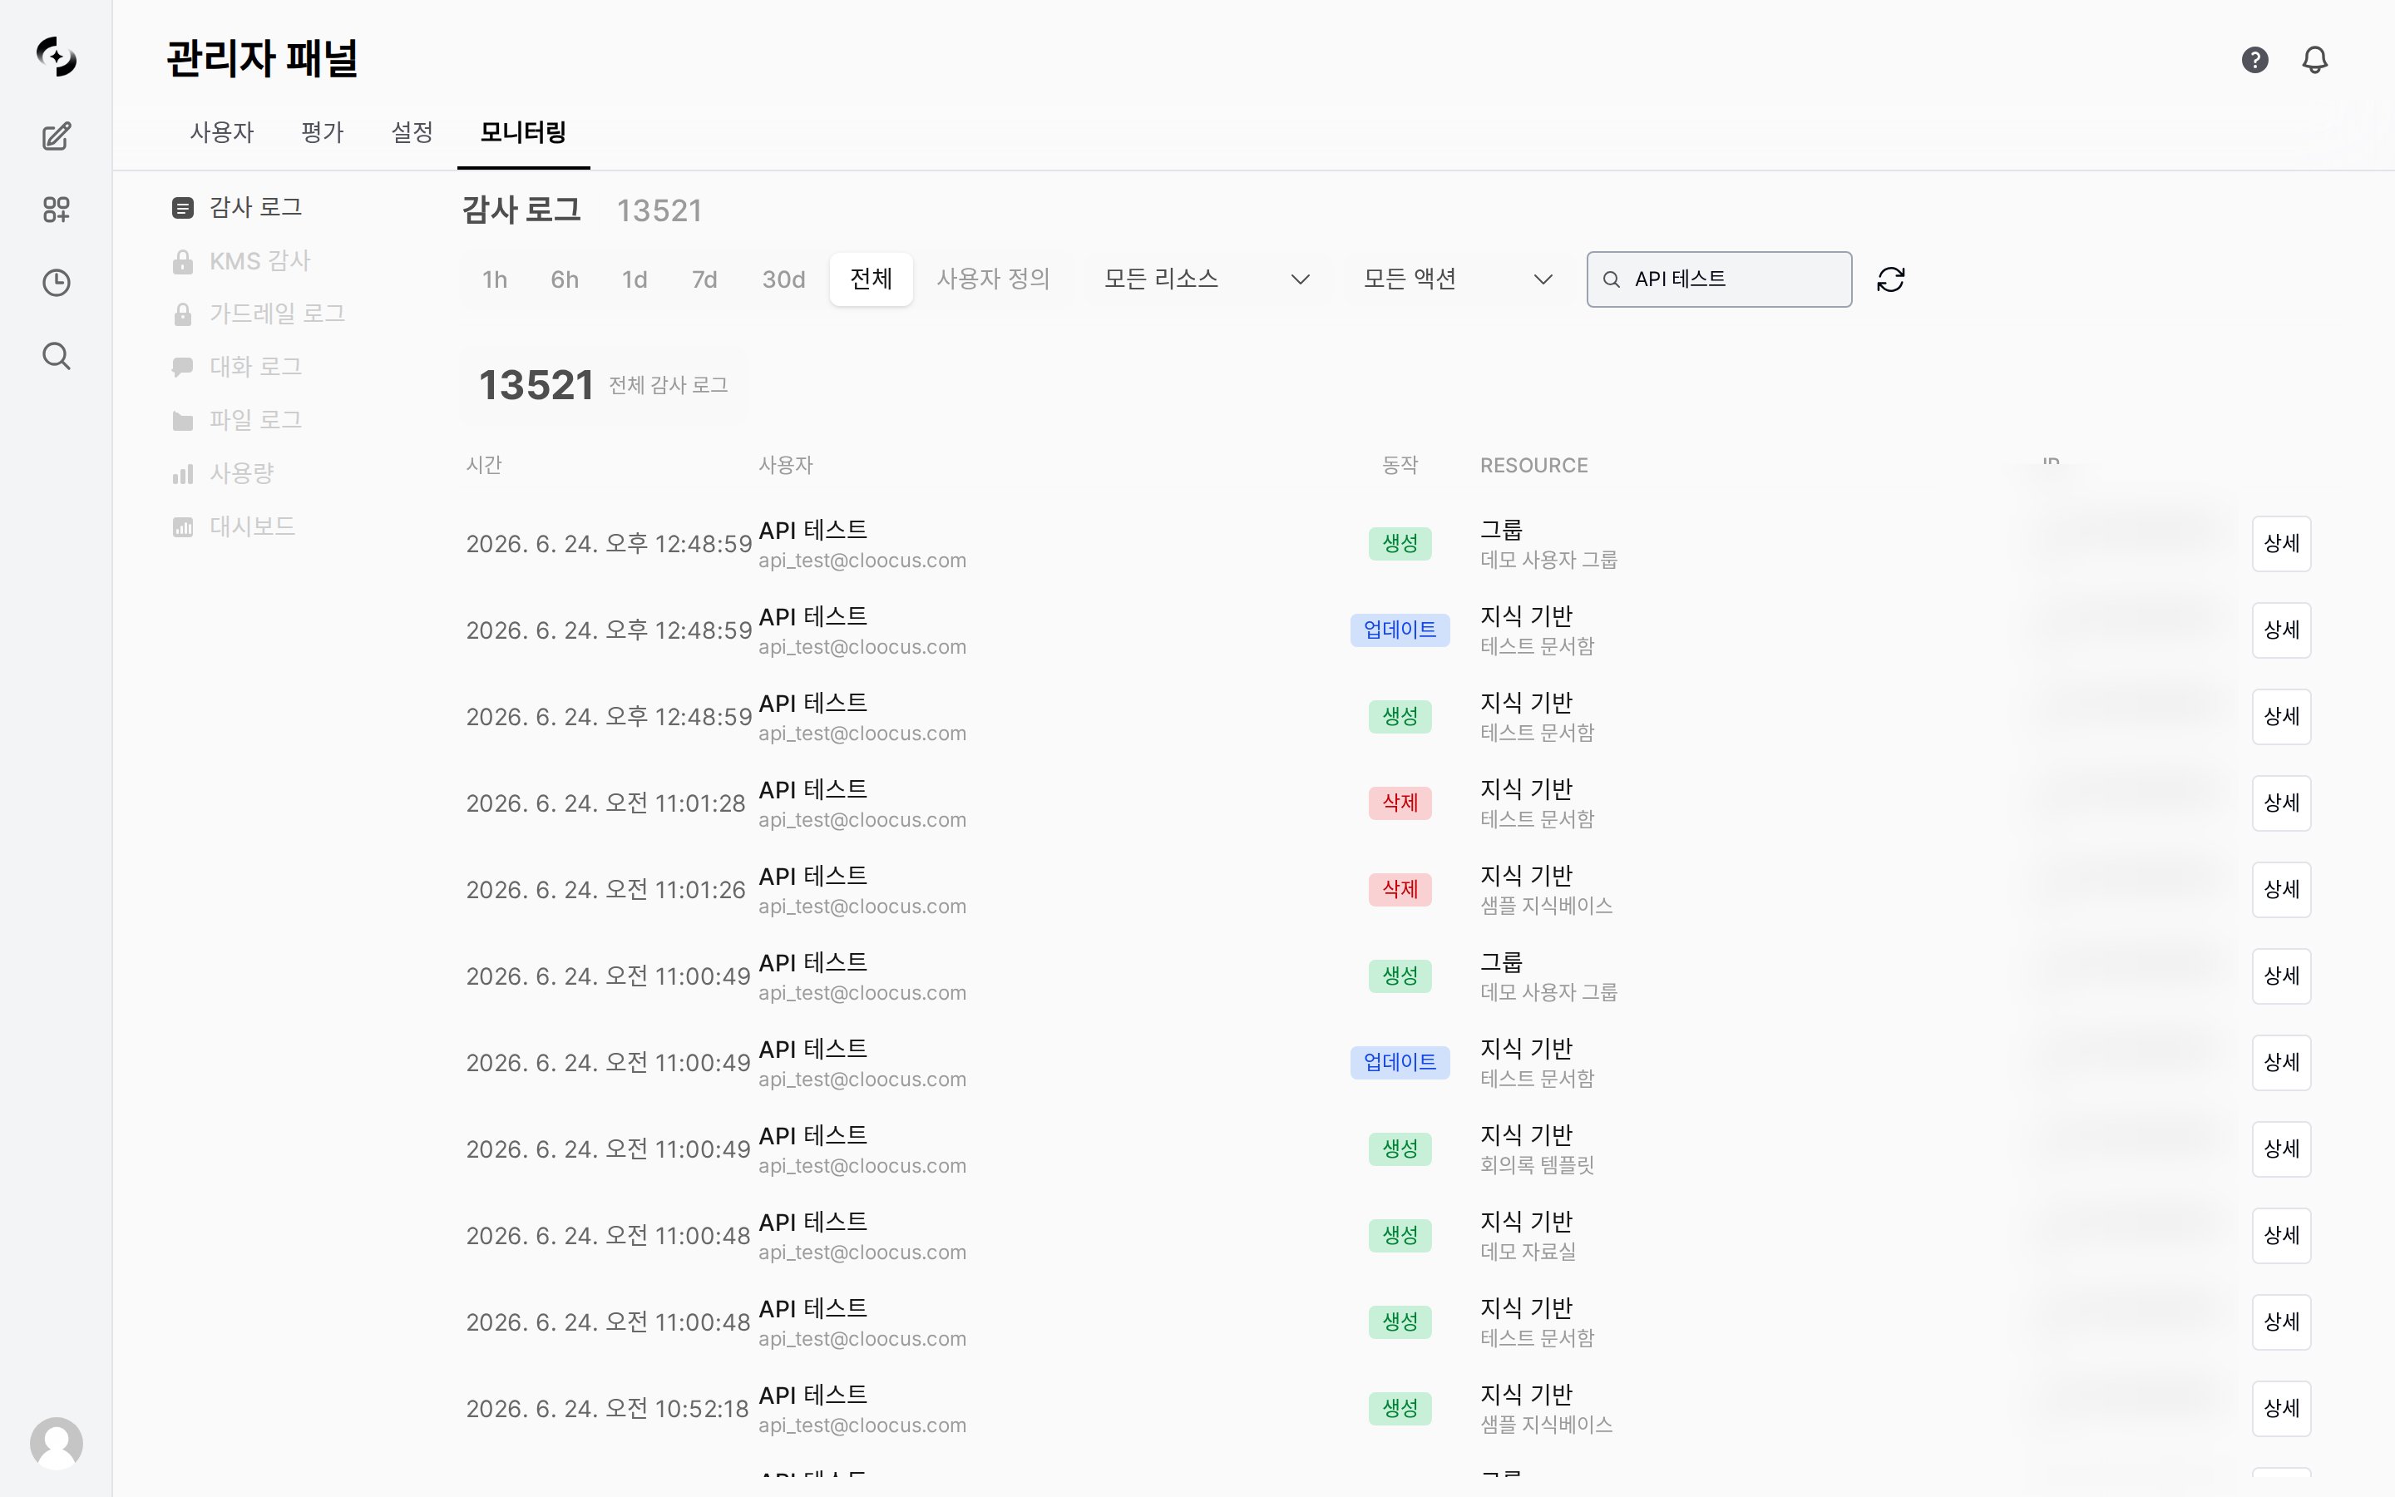Image resolution: width=2395 pixels, height=1497 pixels.
Task: Open new chat compose icon
Action: [x=57, y=136]
